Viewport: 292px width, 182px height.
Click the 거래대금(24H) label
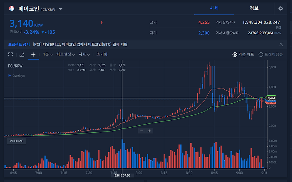coord(227,33)
